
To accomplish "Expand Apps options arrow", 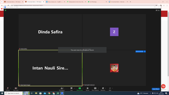I will pyautogui.click(x=112, y=88).
